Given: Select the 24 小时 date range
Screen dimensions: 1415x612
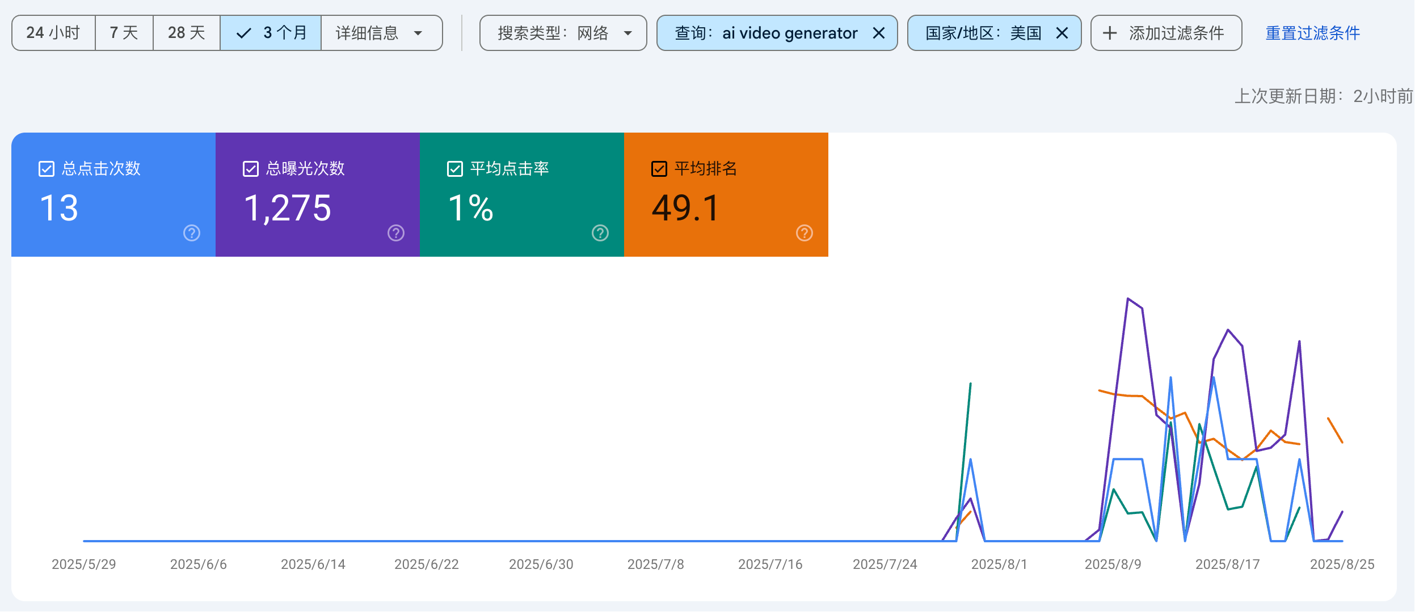Looking at the screenshot, I should click(53, 33).
